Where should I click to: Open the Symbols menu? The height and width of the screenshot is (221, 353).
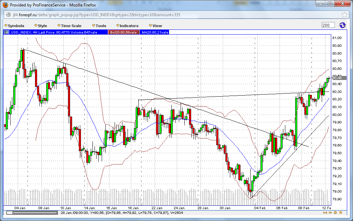(x=14, y=26)
